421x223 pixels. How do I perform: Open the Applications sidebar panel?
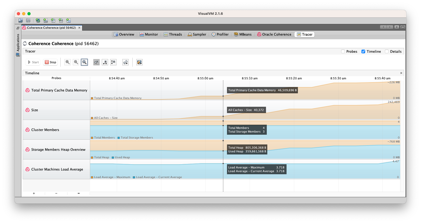[x=18, y=42]
